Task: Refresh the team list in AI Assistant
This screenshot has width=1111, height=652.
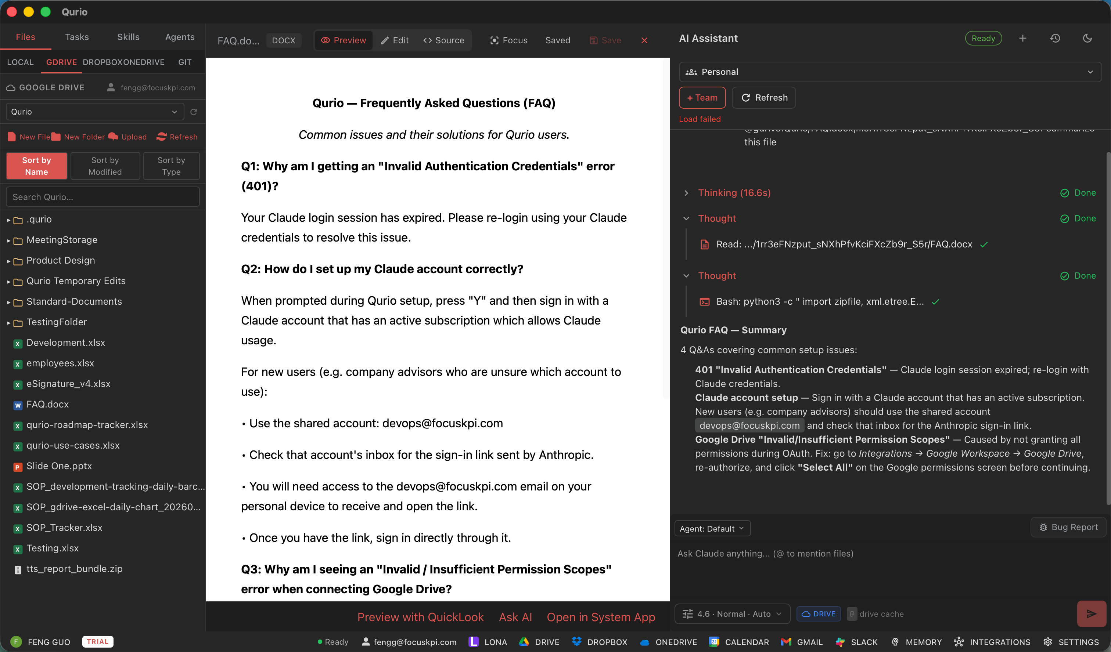Action: [763, 98]
